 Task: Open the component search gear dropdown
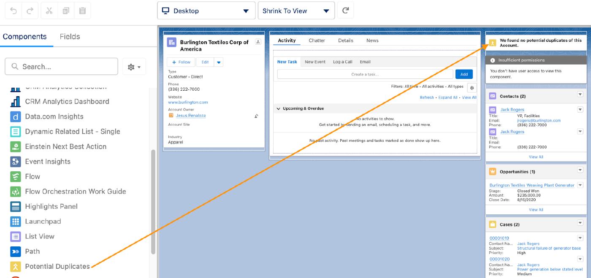(134, 67)
